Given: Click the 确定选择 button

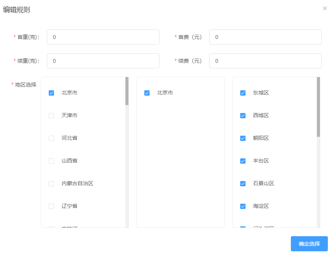Looking at the screenshot, I should [x=309, y=244].
